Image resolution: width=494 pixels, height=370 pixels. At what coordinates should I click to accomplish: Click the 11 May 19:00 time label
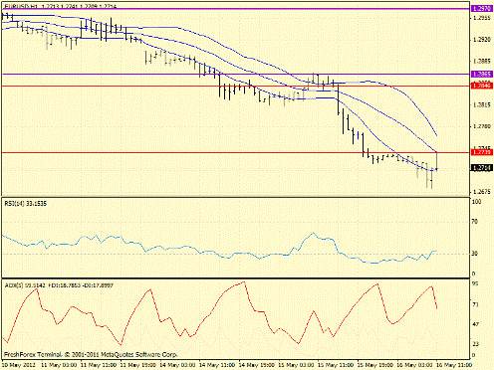click(x=138, y=365)
